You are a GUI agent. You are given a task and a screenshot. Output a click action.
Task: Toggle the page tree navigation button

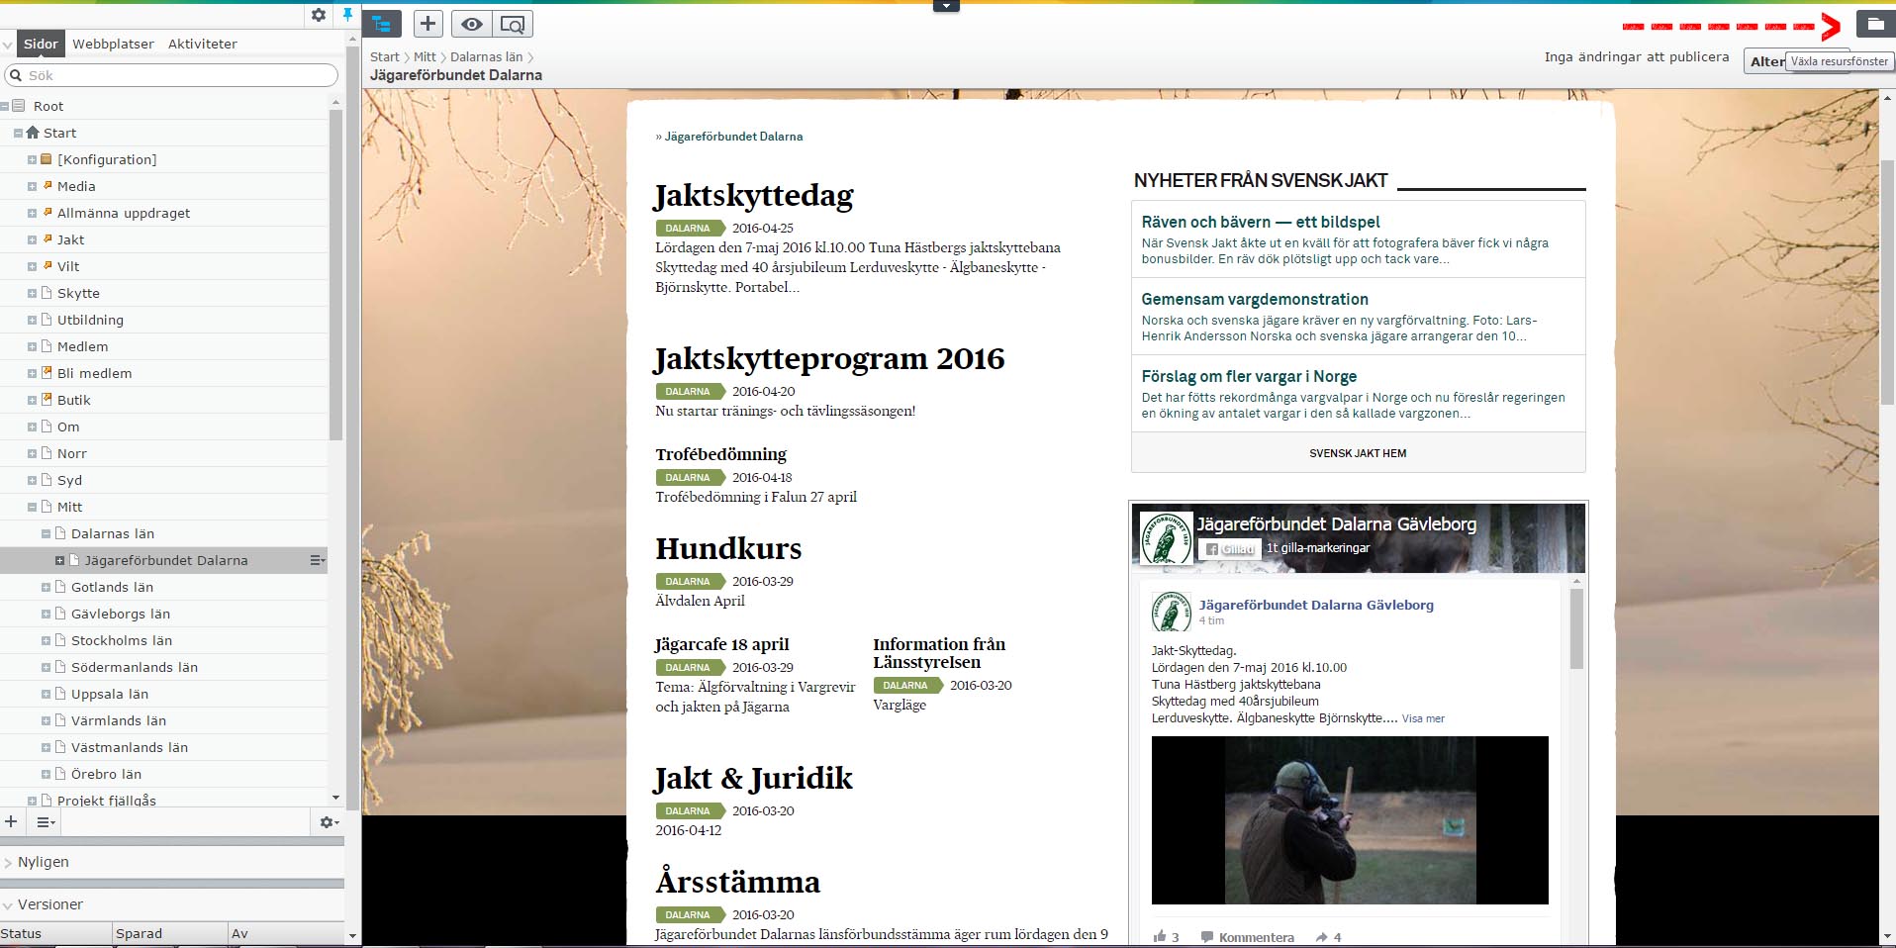(x=382, y=24)
